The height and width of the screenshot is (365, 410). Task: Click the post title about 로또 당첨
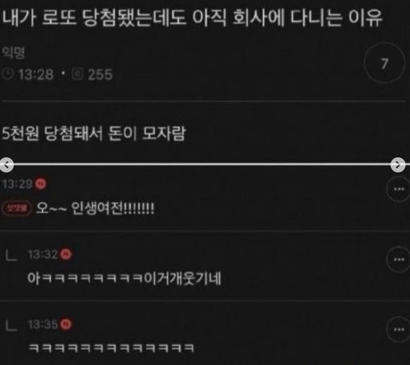[x=192, y=18]
